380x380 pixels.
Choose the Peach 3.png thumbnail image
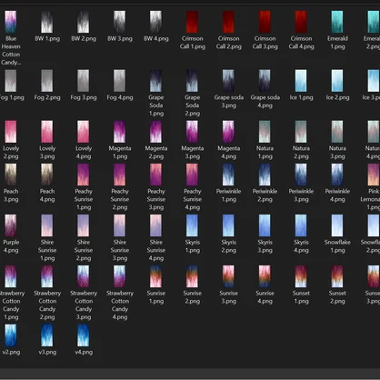11,175
